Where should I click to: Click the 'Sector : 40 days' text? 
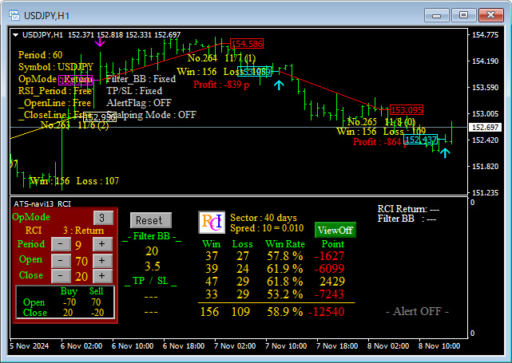pos(264,218)
